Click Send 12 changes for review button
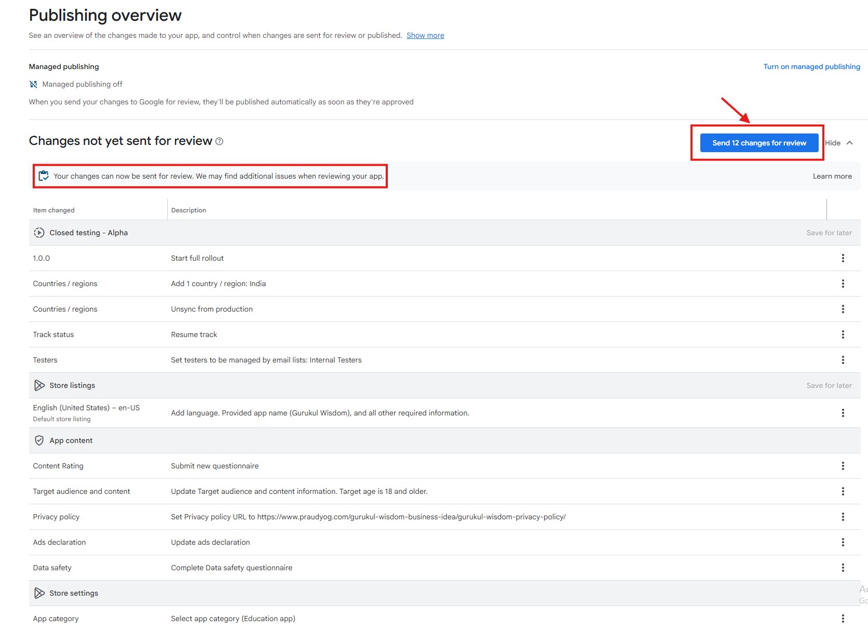Screen dimensions: 868x631 [759, 143]
